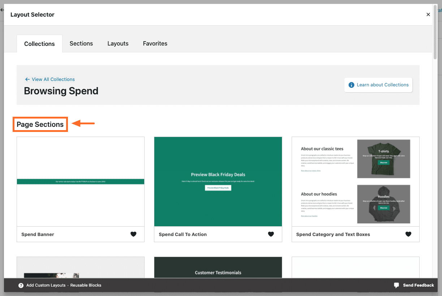Select the Spend Call To Action thumbnail

(x=218, y=181)
